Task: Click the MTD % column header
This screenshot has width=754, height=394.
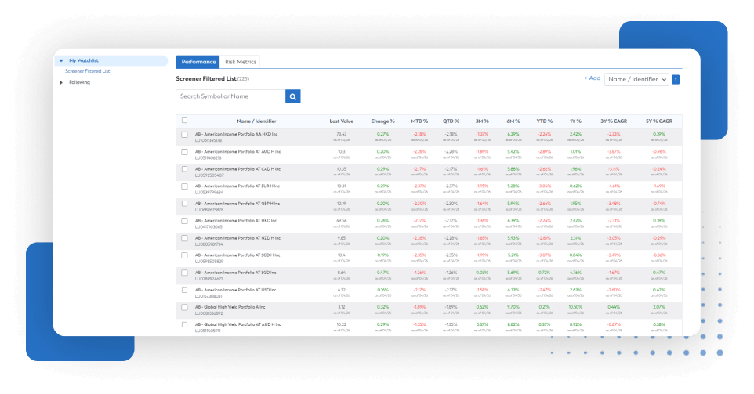Action: point(419,121)
